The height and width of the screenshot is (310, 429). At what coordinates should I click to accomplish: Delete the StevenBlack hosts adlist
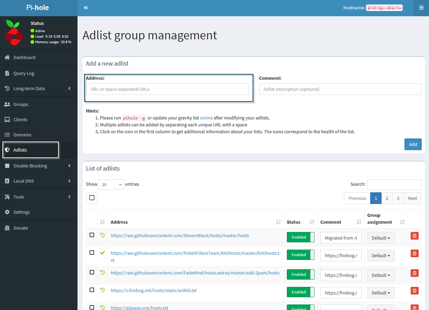coord(414,236)
